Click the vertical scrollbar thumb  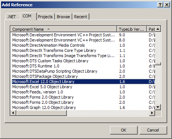coord(158,64)
